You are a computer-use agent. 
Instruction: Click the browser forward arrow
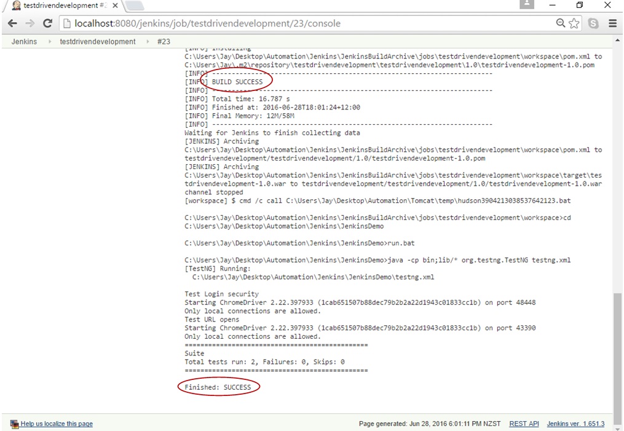click(x=30, y=23)
